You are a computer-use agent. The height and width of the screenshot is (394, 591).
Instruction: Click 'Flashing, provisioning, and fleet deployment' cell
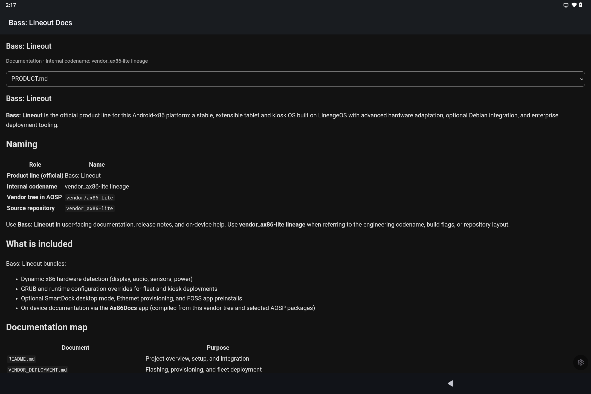coord(204,370)
